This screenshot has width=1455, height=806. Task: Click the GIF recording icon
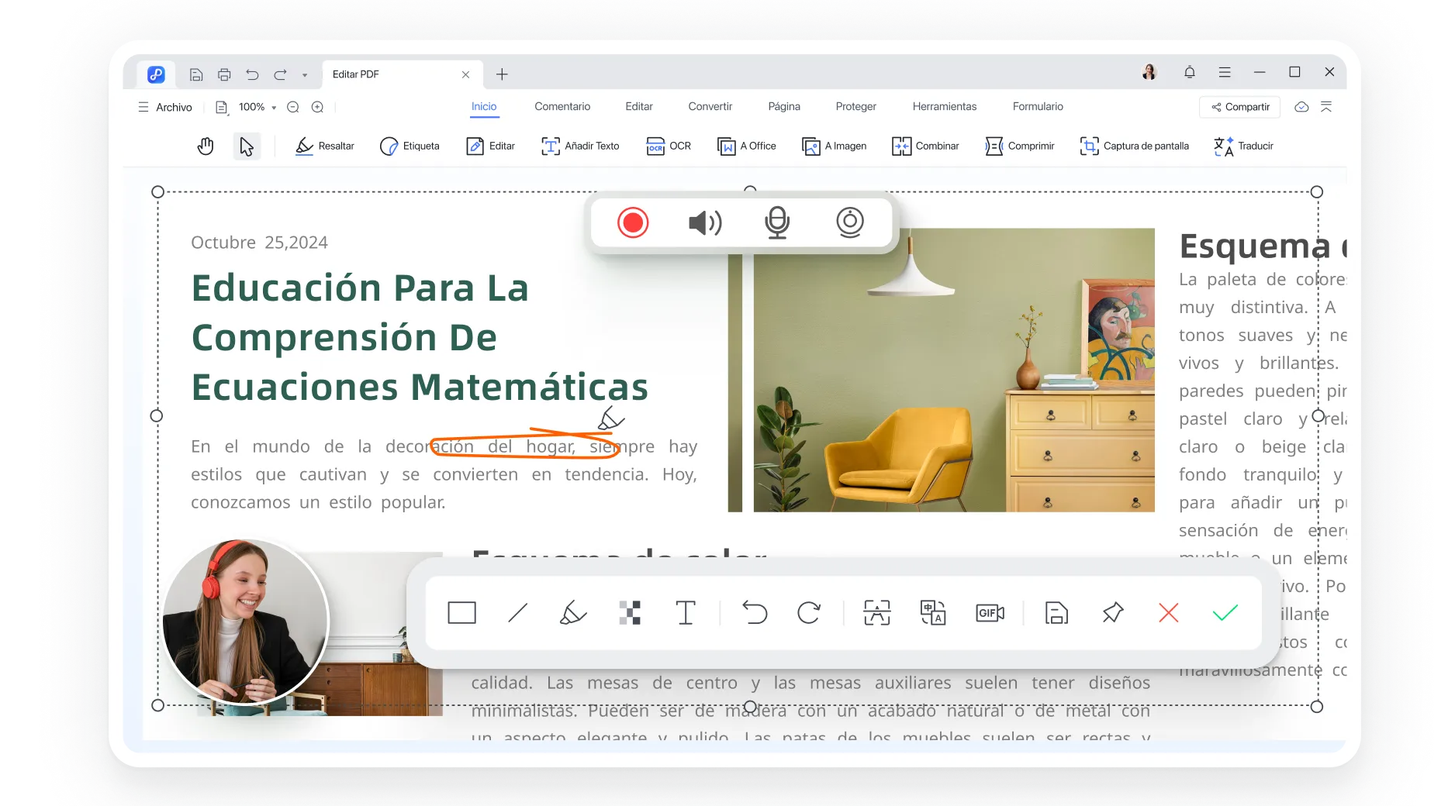tap(990, 613)
